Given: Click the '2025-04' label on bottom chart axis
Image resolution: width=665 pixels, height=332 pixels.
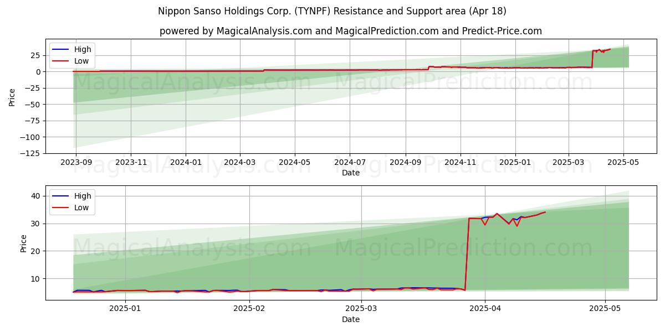Looking at the screenshot, I should (485, 309).
